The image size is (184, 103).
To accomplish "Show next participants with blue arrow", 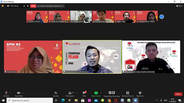I will (162, 17).
